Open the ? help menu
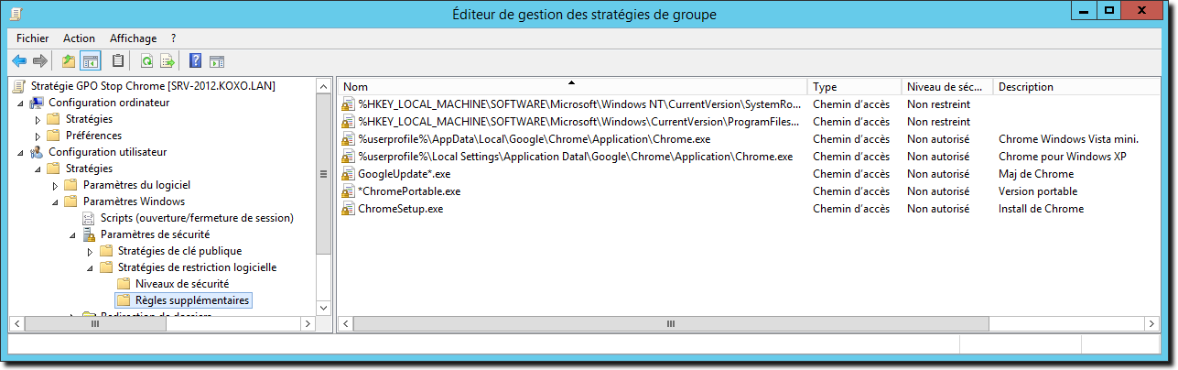The height and width of the screenshot is (370, 1178). point(173,38)
